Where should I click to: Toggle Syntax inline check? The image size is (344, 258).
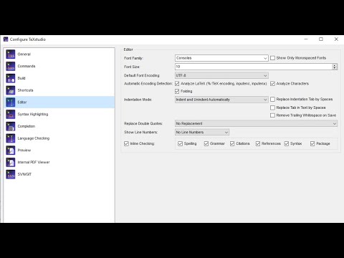287,143
